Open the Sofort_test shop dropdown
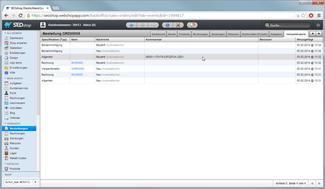The height and width of the screenshot is (189, 325). click(x=35, y=182)
